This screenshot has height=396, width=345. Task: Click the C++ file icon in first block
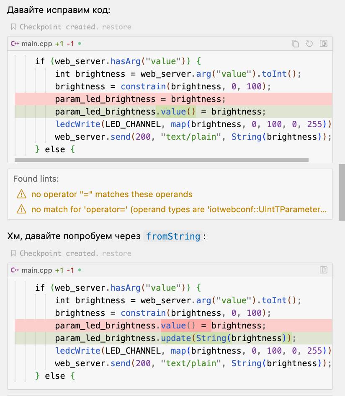tap(15, 44)
